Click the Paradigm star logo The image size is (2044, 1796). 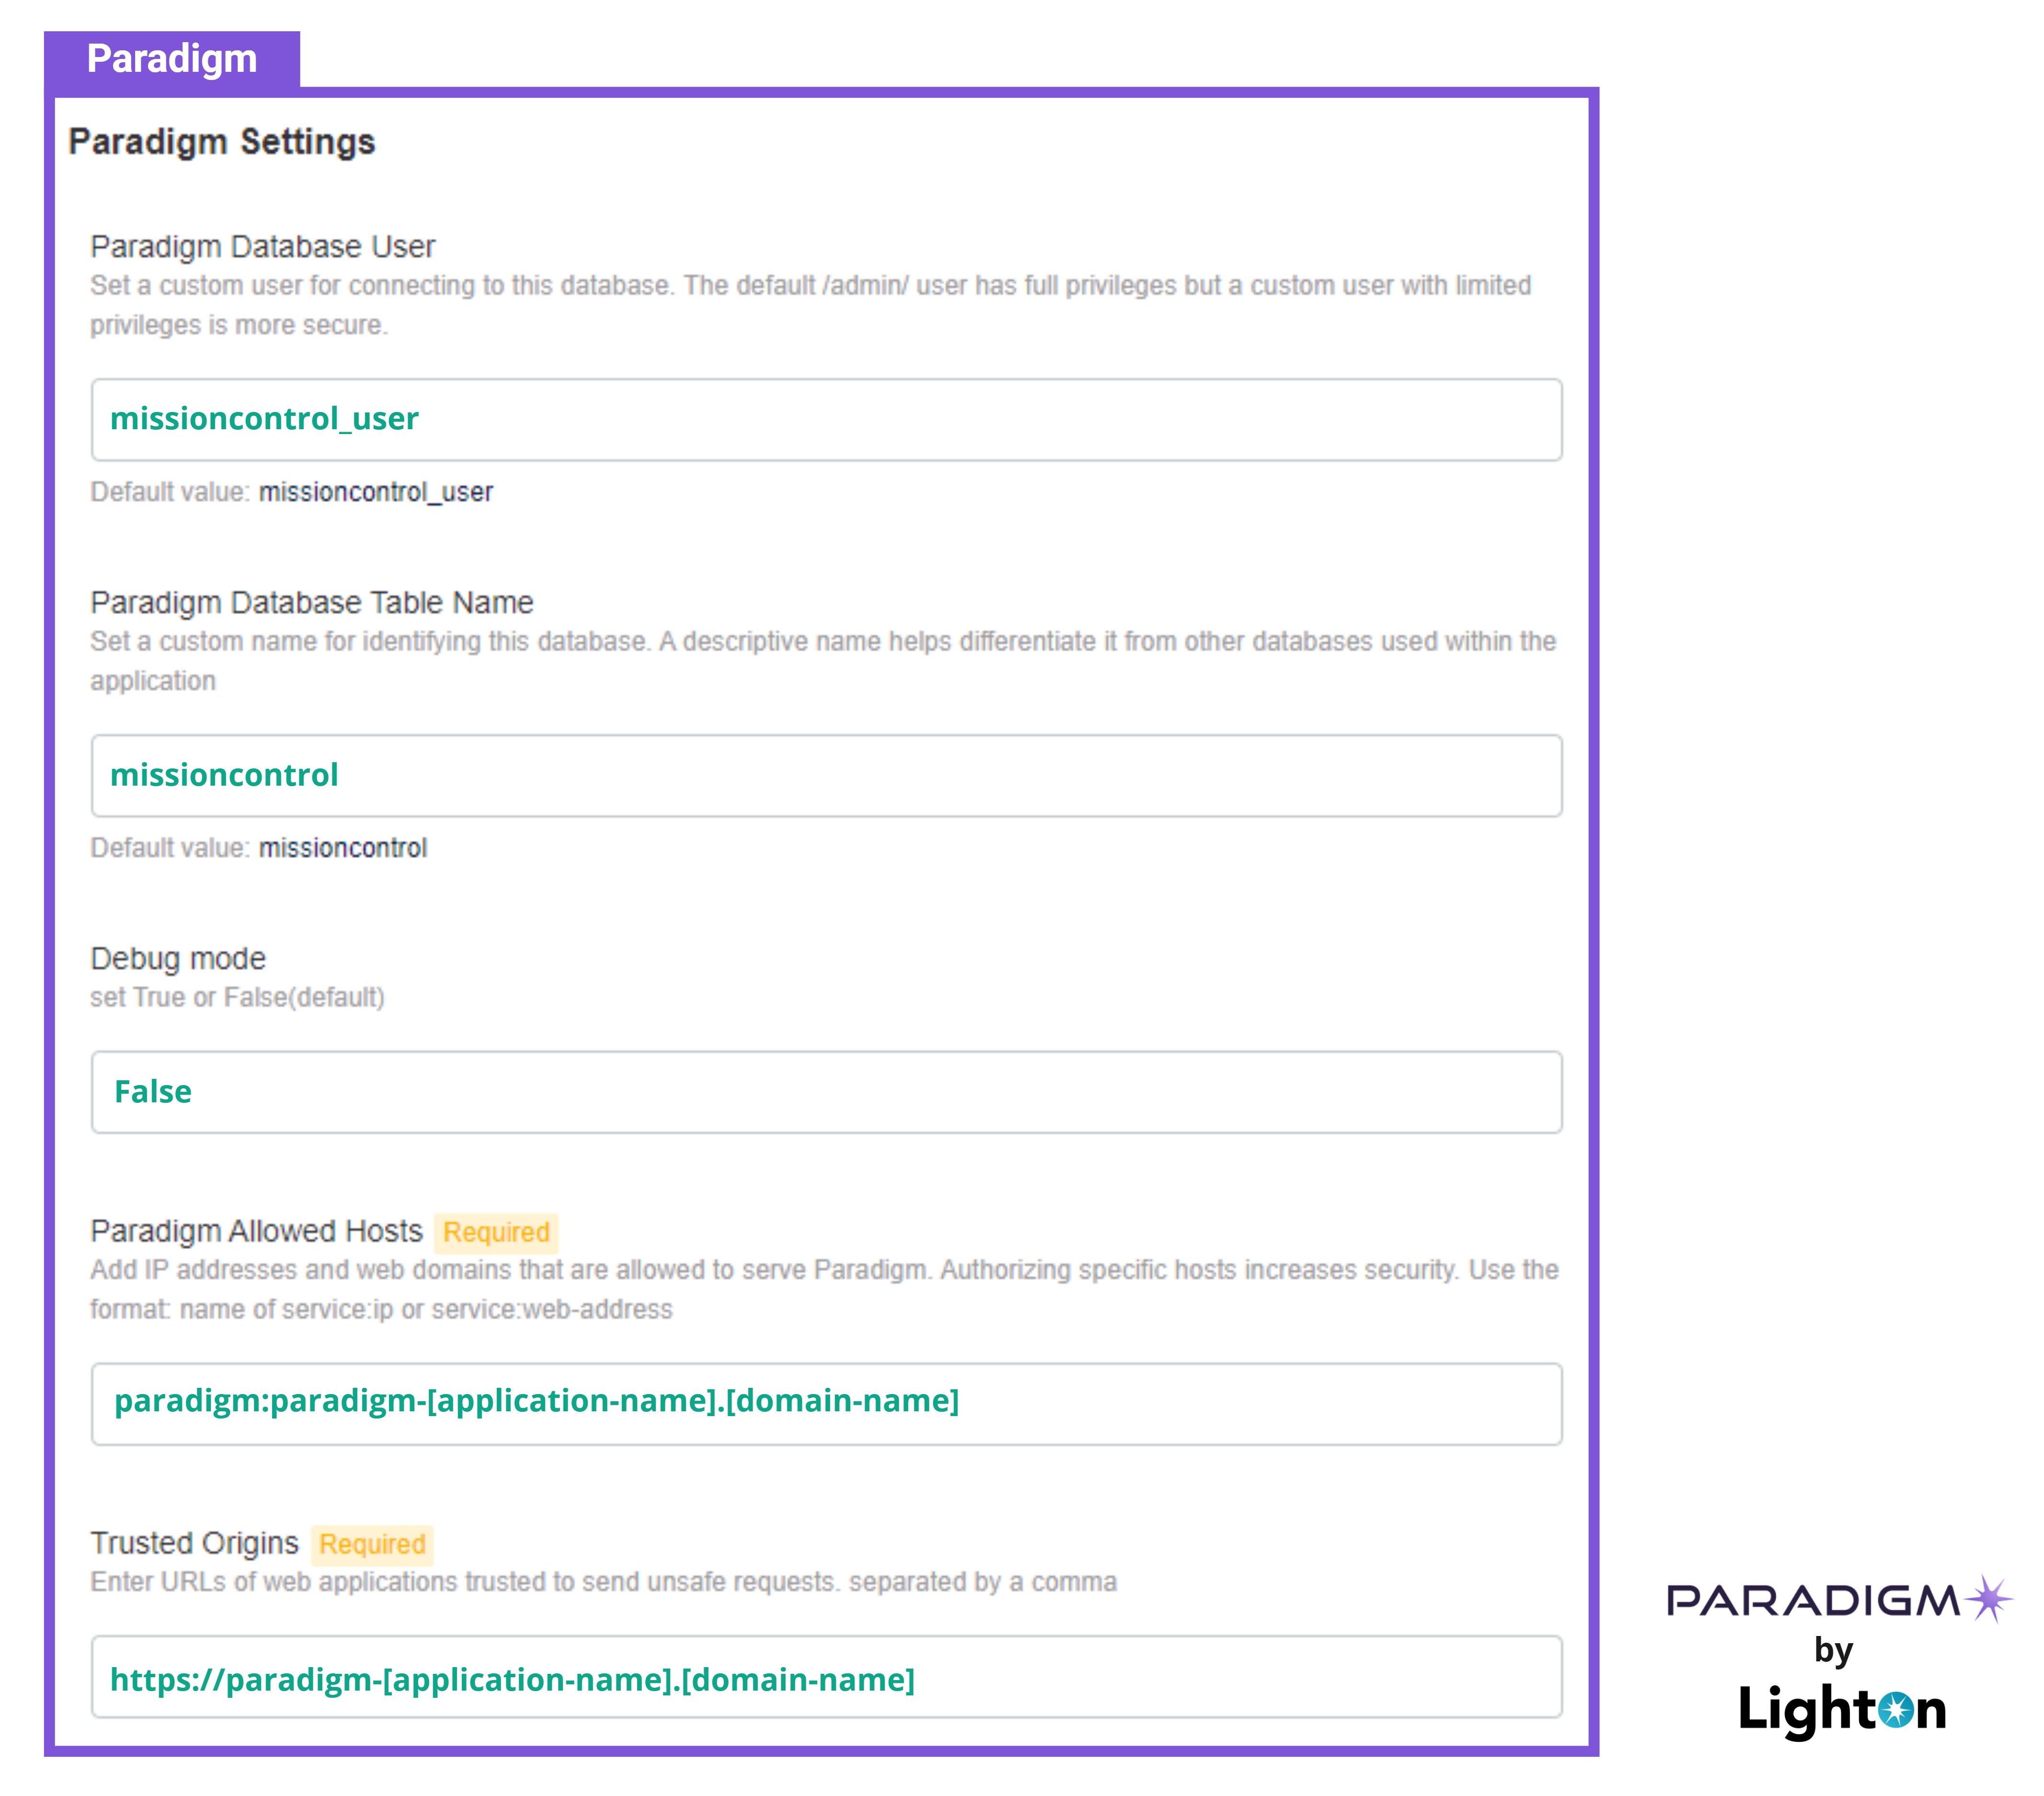tap(1988, 1598)
